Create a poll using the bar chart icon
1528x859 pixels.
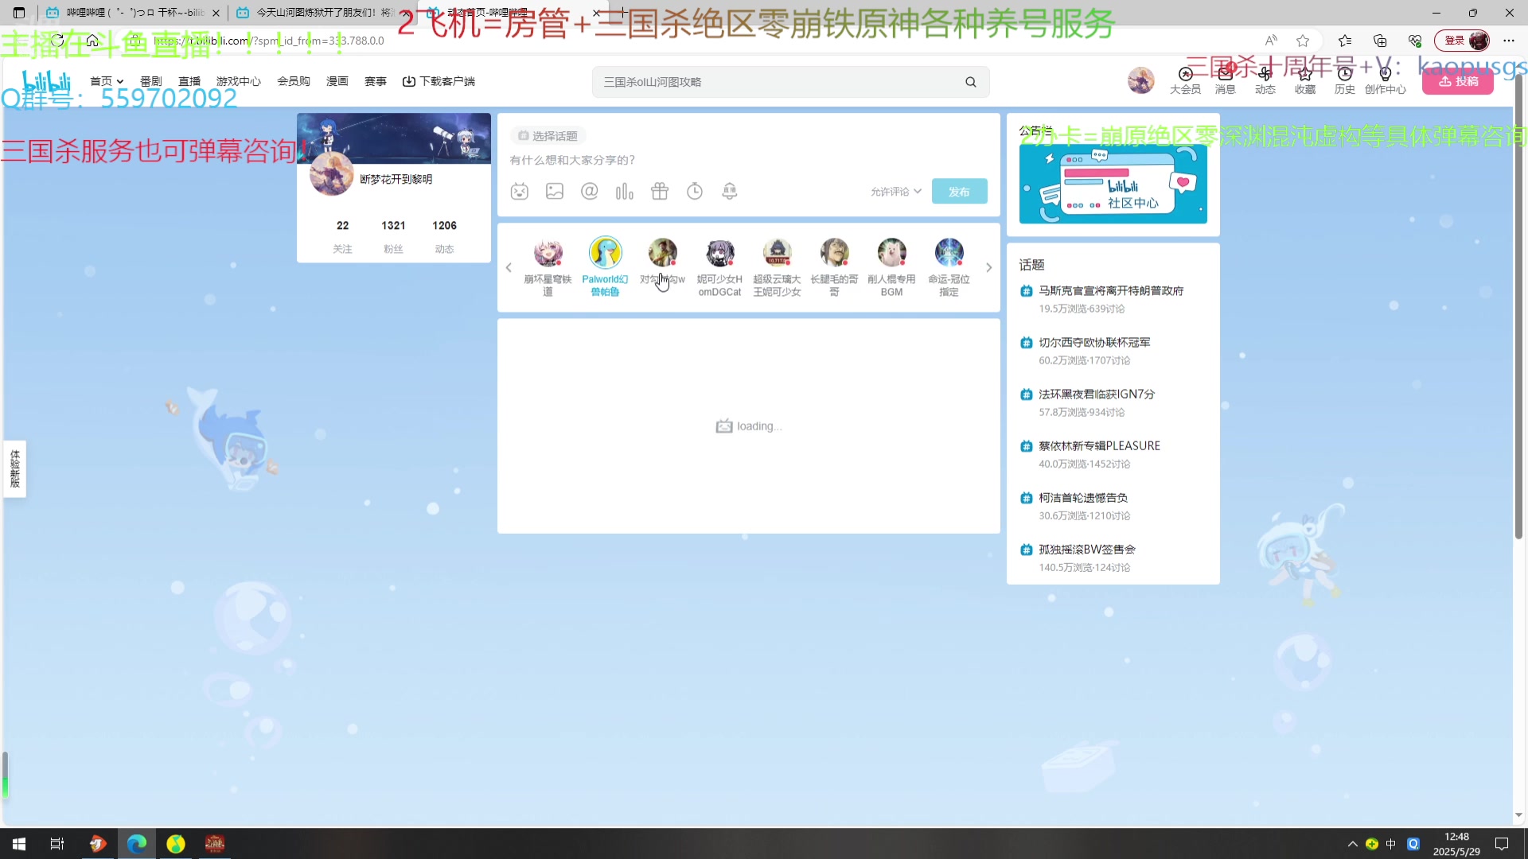click(625, 191)
